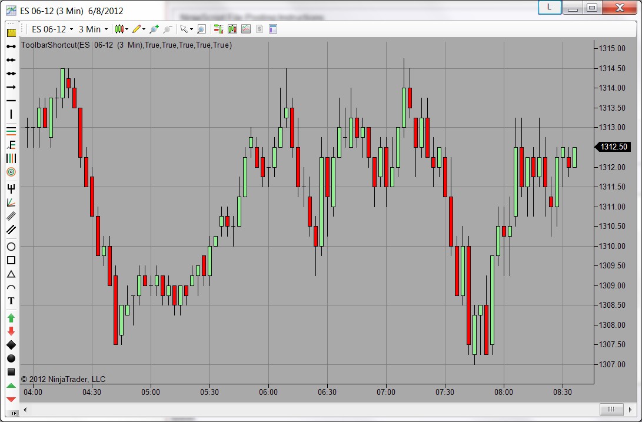Select the Arrow Line drawing tool
The width and height of the screenshot is (642, 422).
pyautogui.click(x=11, y=87)
